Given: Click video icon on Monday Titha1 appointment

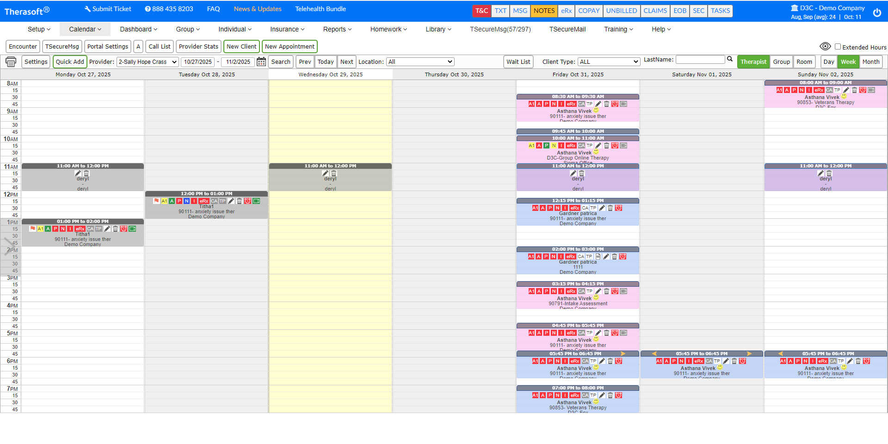Looking at the screenshot, I should coord(132,229).
